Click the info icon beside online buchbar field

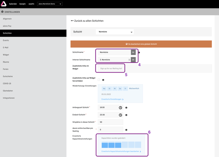tap(126, 130)
